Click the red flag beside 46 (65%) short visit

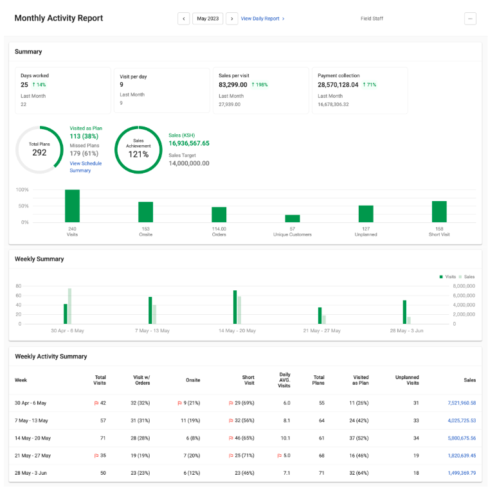(231, 438)
